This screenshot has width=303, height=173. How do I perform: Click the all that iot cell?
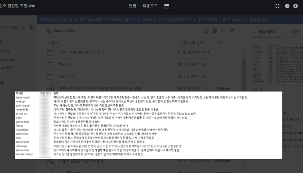[x=21, y=114]
